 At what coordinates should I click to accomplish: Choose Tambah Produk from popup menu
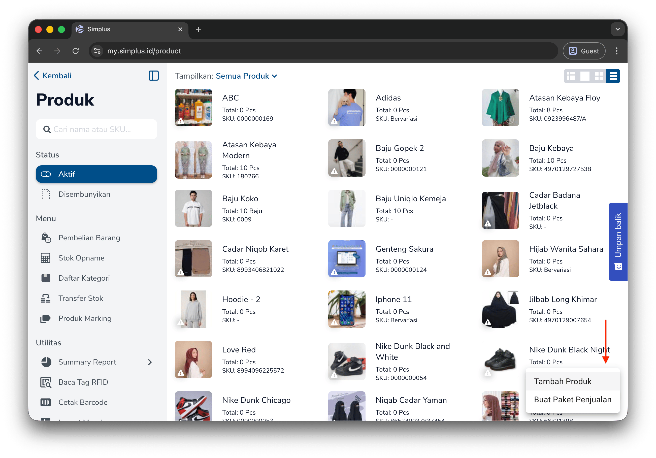click(573, 381)
